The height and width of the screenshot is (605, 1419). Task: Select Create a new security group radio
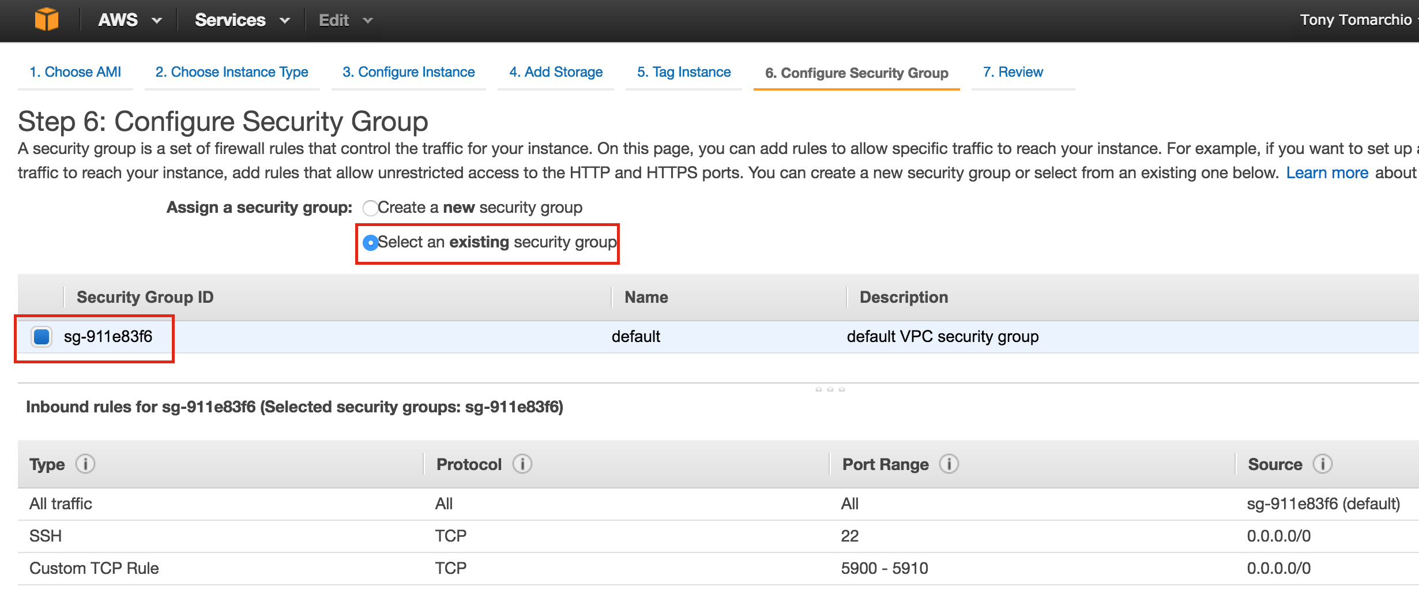(x=370, y=208)
